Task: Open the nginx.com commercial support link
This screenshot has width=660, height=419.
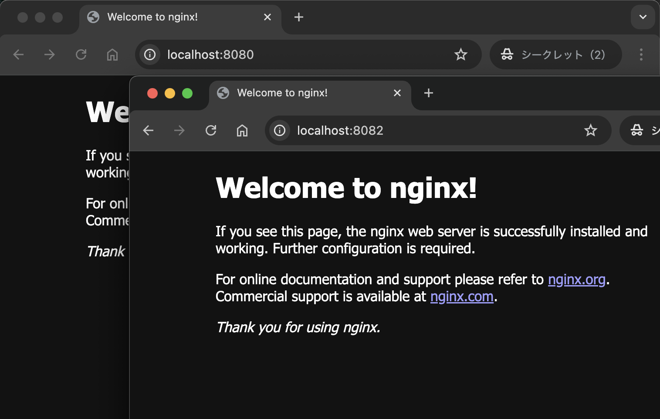Action: pos(461,297)
